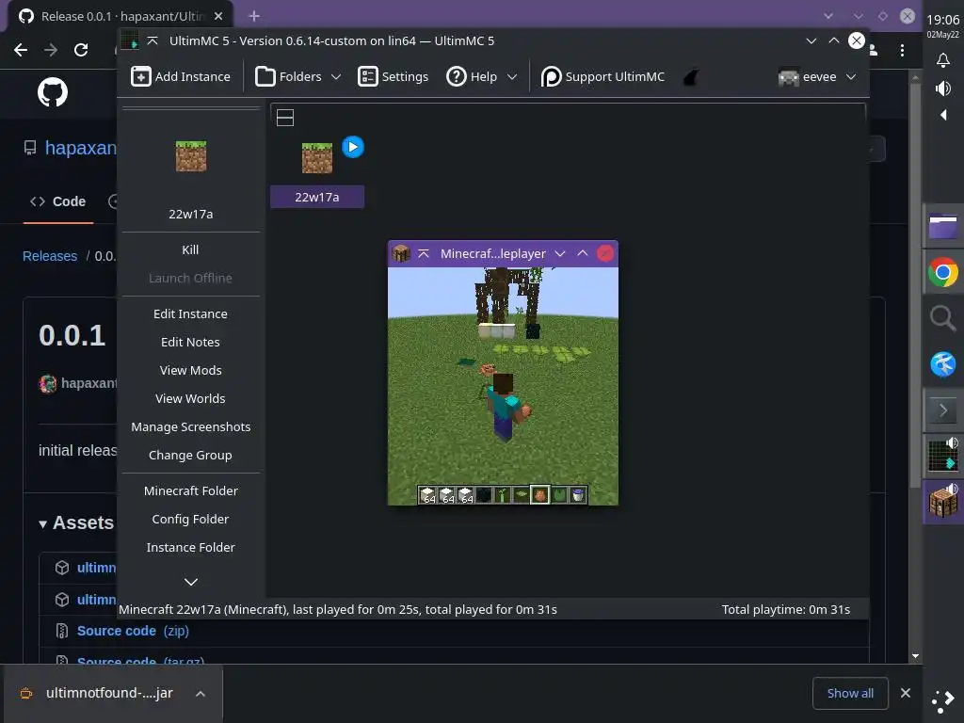The image size is (964, 723).
Task: Expand the Help dropdown arrow
Action: pyautogui.click(x=511, y=77)
